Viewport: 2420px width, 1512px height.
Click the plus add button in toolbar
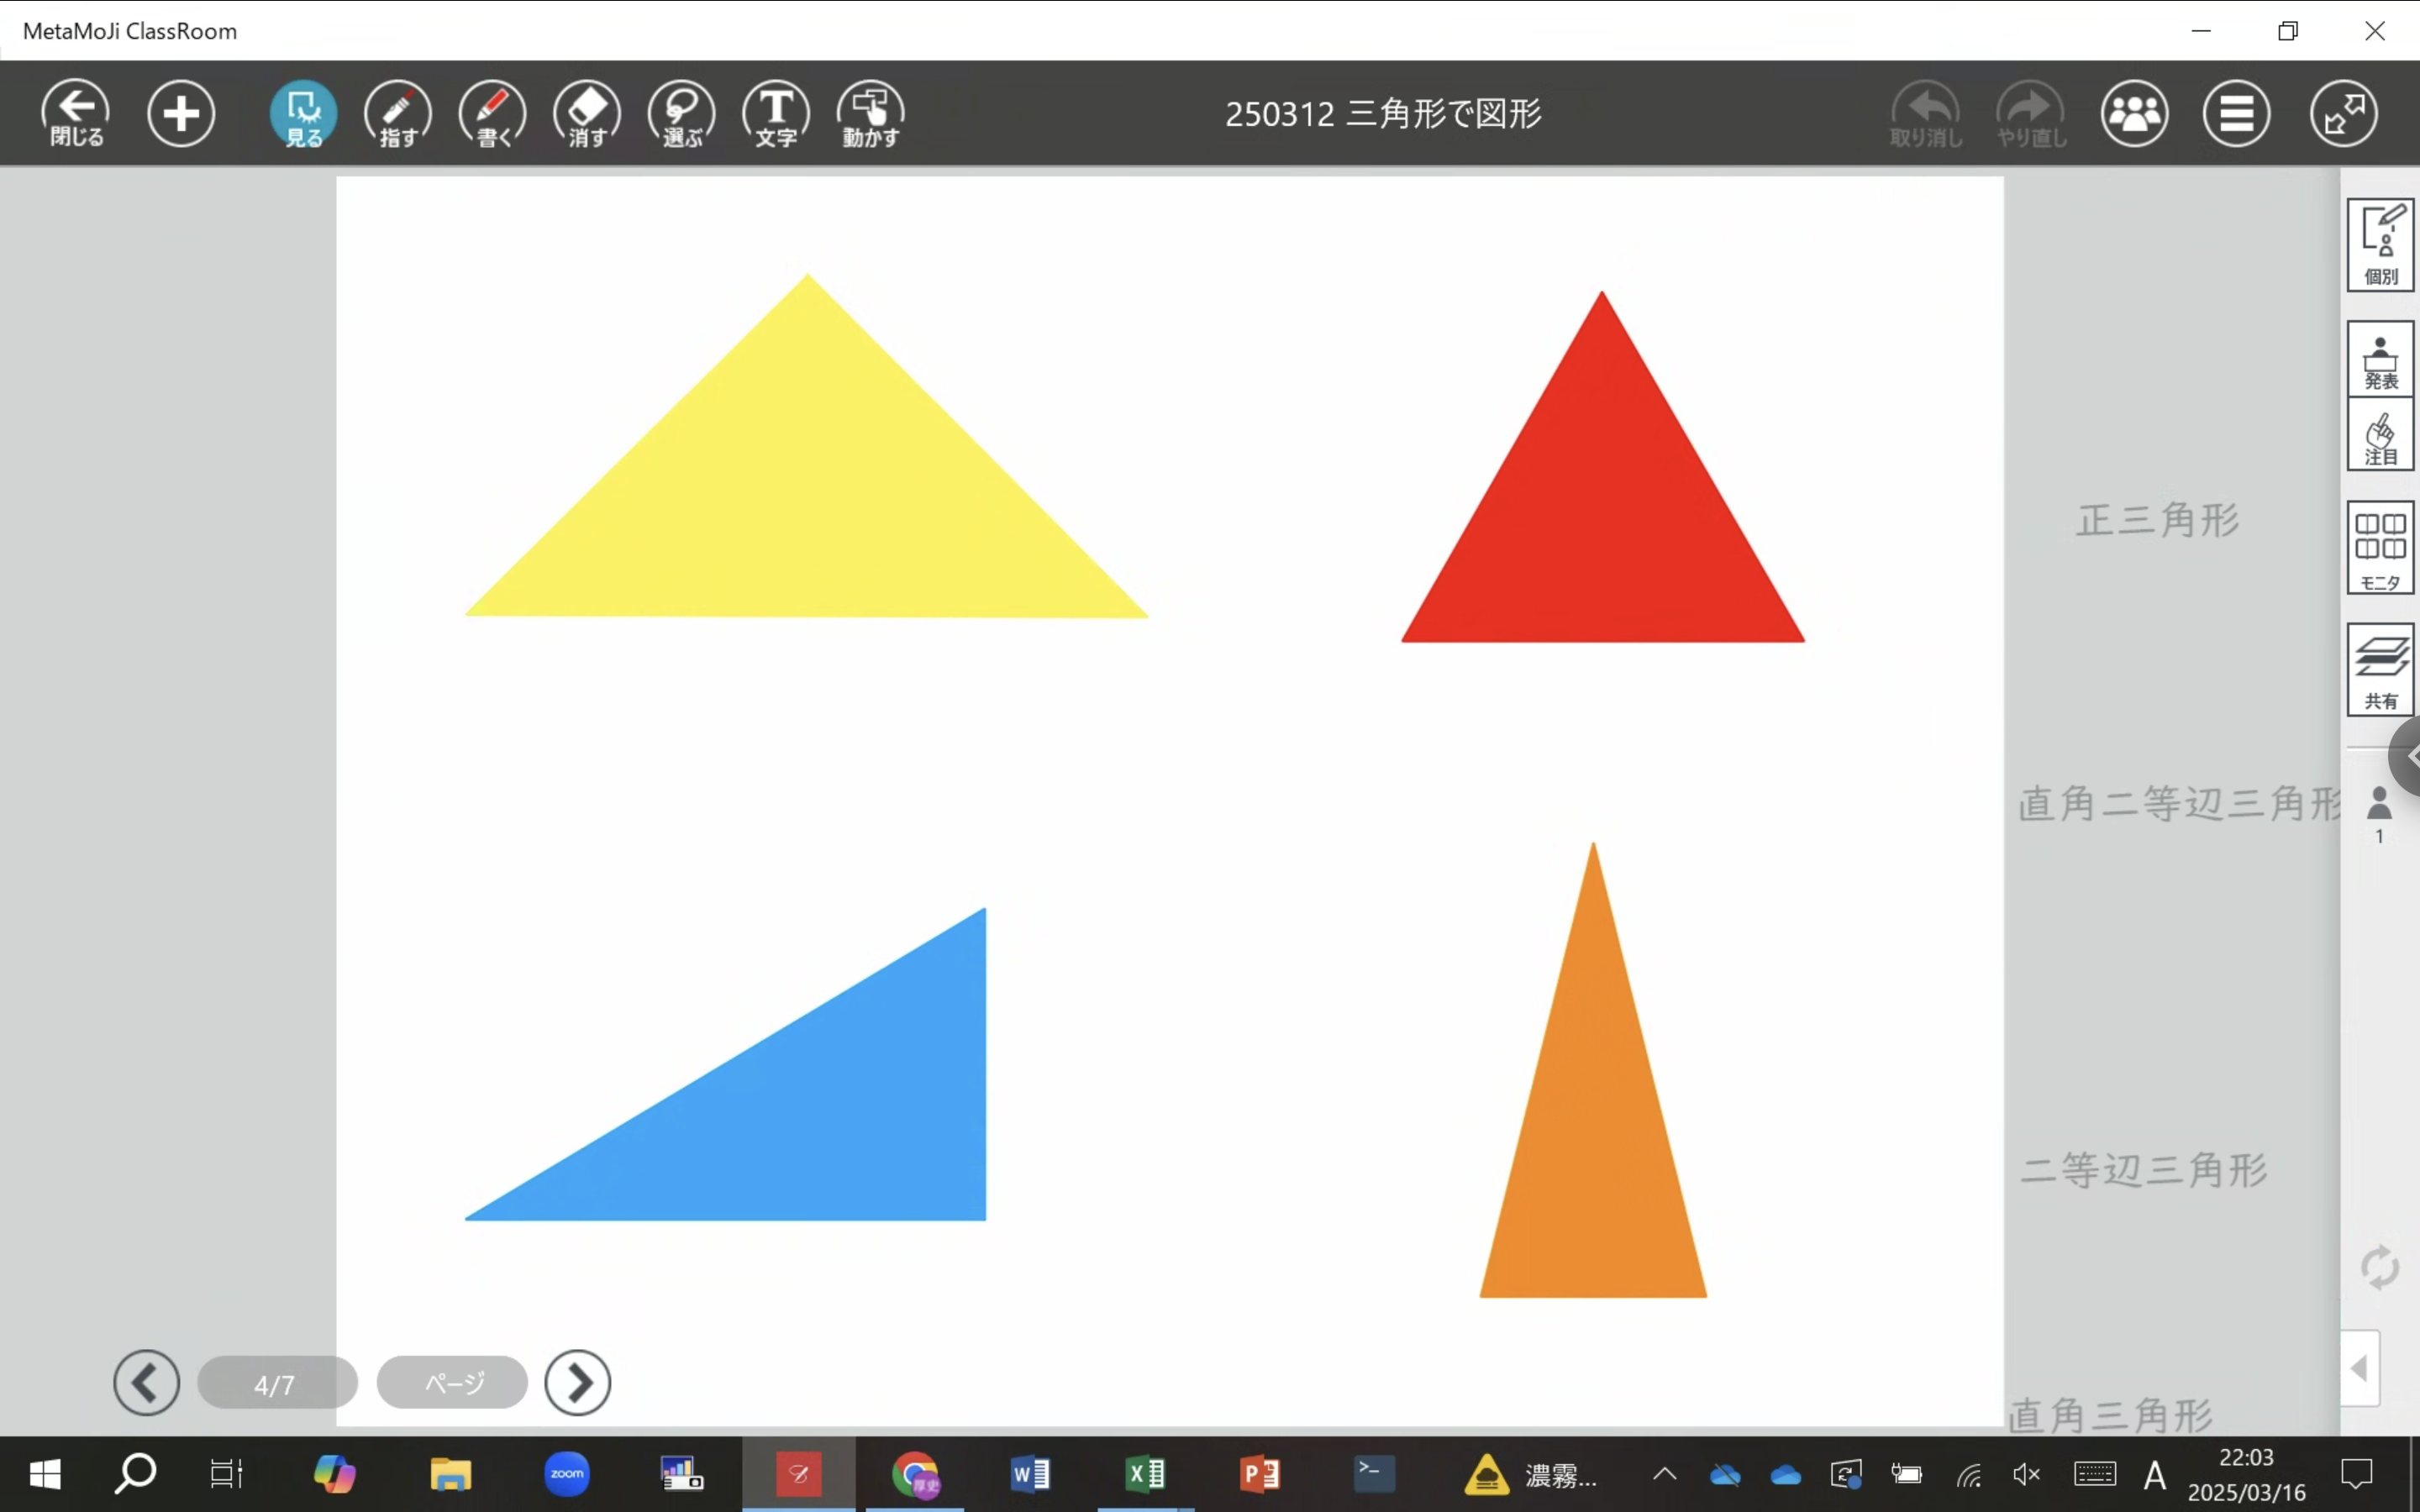pos(181,113)
